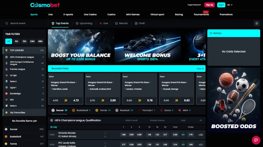Collapse UEFA Champions League Qualification section
The image size is (263, 147).
(x=201, y=120)
